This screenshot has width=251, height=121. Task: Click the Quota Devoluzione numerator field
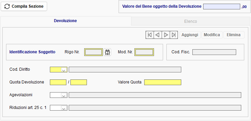pos(58,82)
